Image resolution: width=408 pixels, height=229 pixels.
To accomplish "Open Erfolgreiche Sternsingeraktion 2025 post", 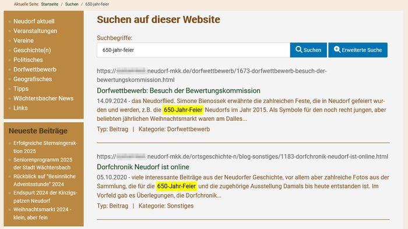I will (45, 147).
